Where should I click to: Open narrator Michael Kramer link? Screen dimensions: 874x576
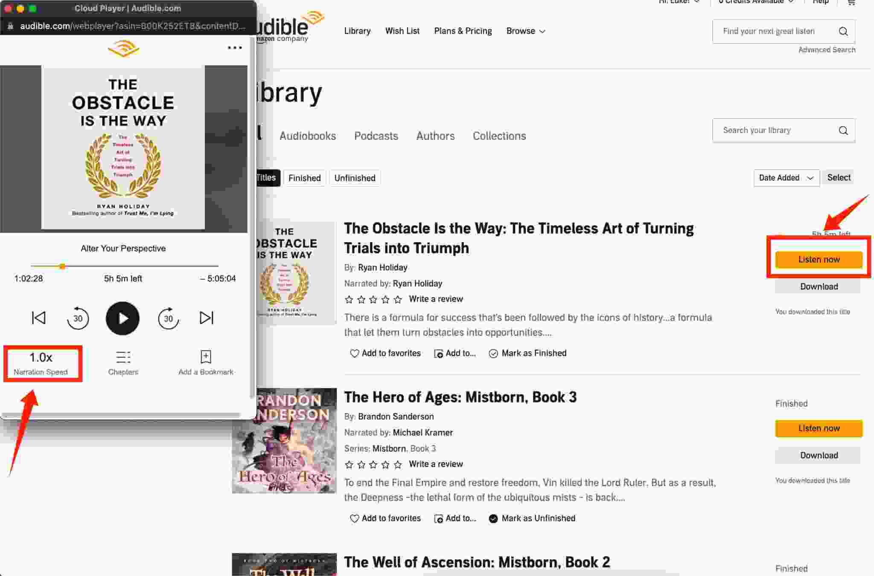click(422, 433)
